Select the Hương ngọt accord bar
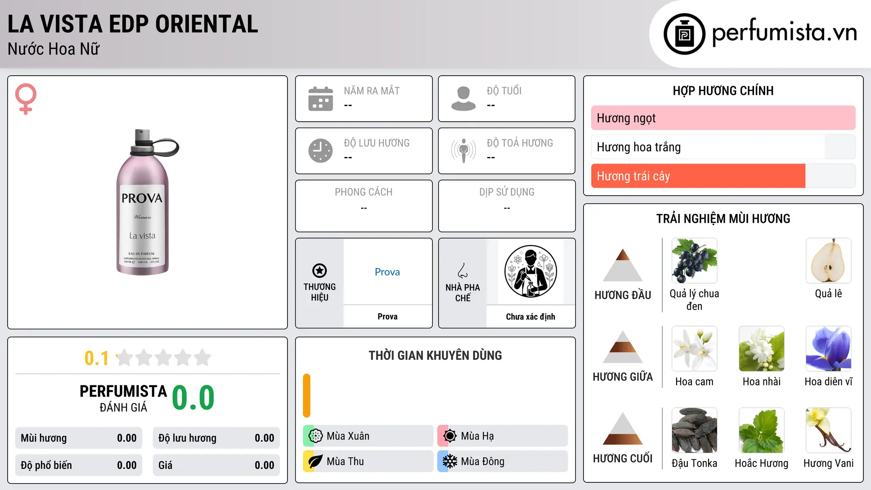Viewport: 871px width, 490px height. [x=723, y=118]
